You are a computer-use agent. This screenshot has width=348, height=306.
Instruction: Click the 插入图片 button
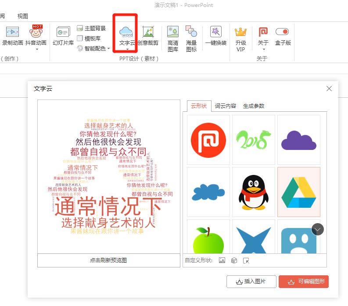point(251,281)
